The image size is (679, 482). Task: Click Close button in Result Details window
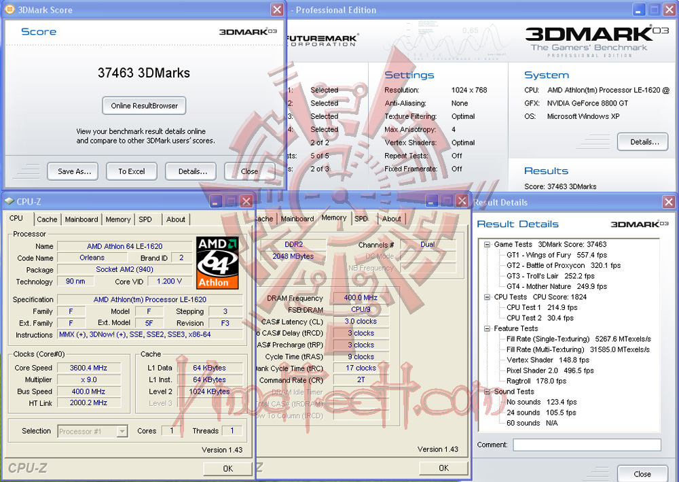point(642,474)
